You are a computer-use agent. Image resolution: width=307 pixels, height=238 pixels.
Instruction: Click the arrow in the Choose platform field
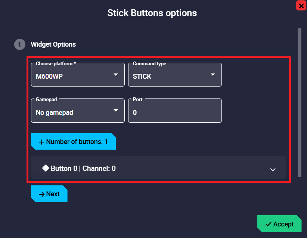tap(116, 75)
